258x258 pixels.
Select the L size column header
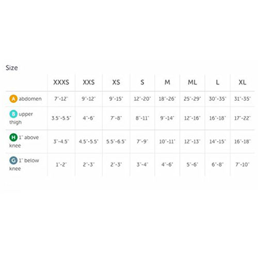coord(217,82)
